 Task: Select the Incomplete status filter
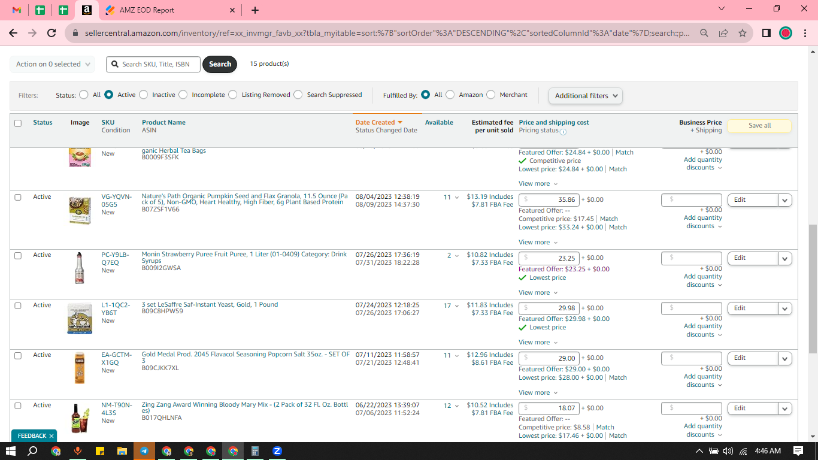click(x=183, y=95)
